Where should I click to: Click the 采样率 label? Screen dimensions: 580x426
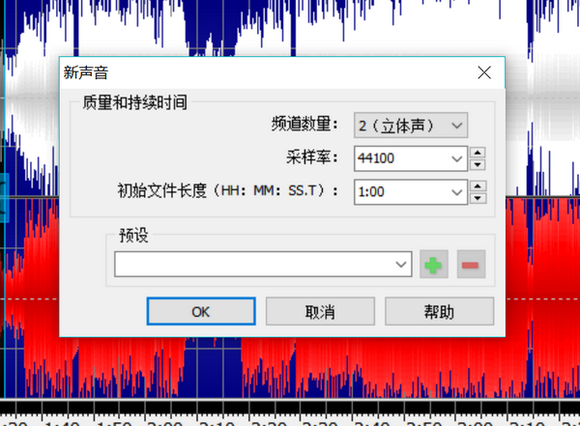tap(312, 157)
